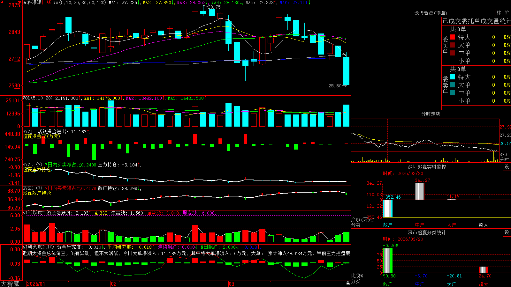
Task: Click the 大单 buy-order dark red swatch
Action: pyautogui.click(x=452, y=45)
